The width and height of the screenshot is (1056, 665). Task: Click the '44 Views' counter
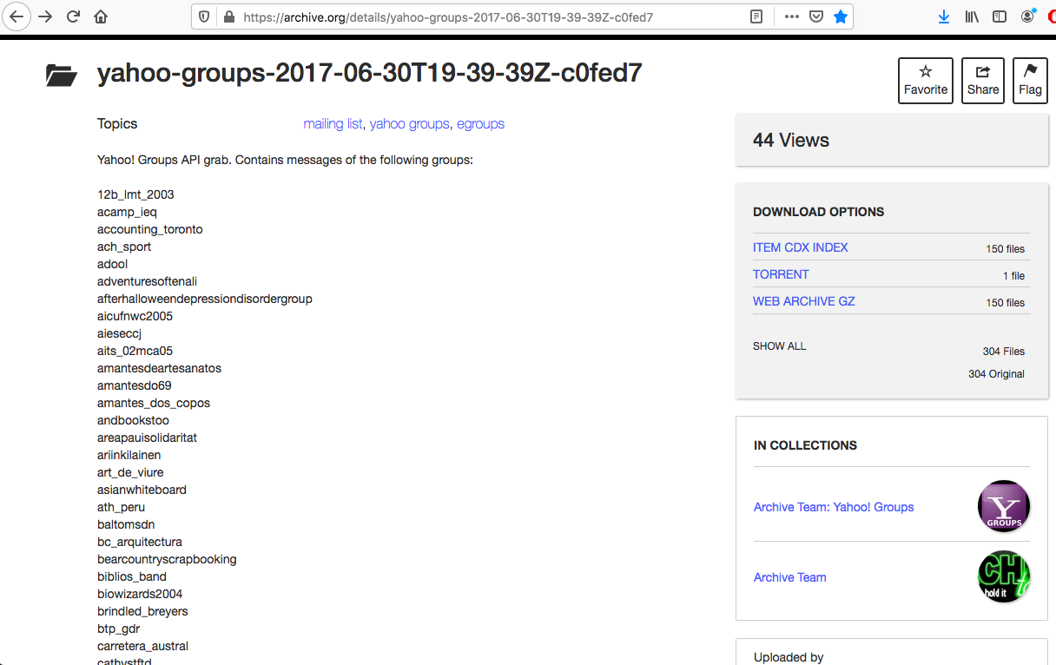tap(791, 141)
